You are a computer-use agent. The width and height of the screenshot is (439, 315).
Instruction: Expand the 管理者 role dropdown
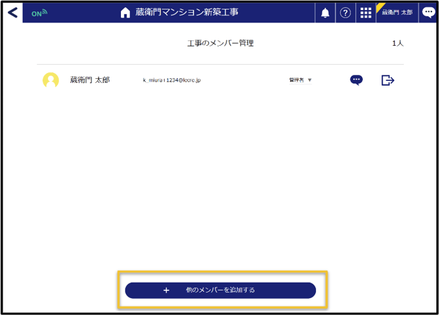click(x=301, y=80)
